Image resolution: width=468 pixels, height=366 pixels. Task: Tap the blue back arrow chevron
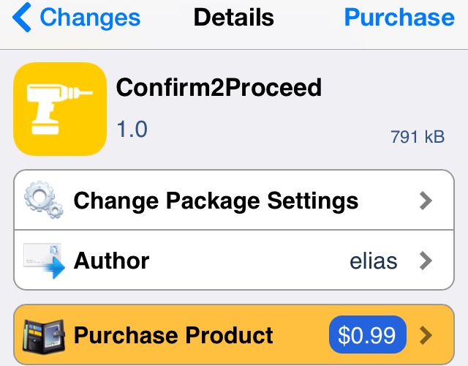coord(22,17)
